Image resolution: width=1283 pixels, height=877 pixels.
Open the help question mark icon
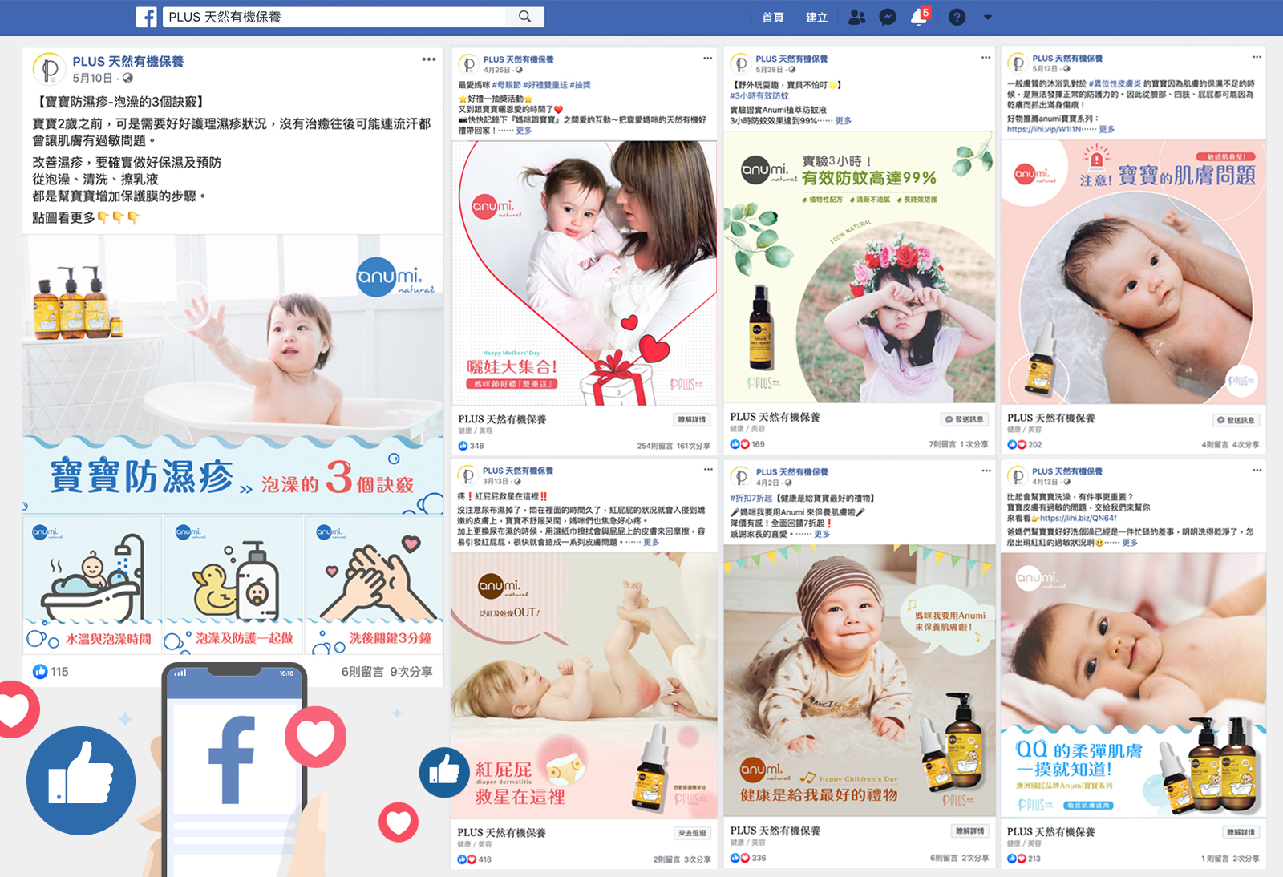click(957, 17)
